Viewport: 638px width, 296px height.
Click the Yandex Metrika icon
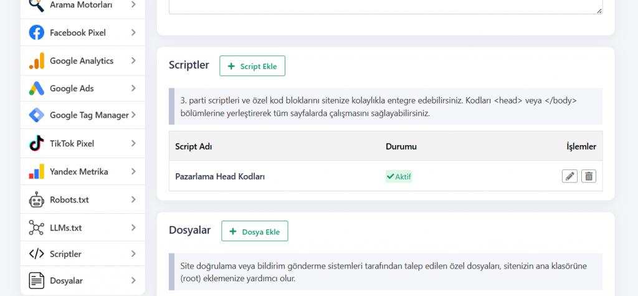point(37,171)
